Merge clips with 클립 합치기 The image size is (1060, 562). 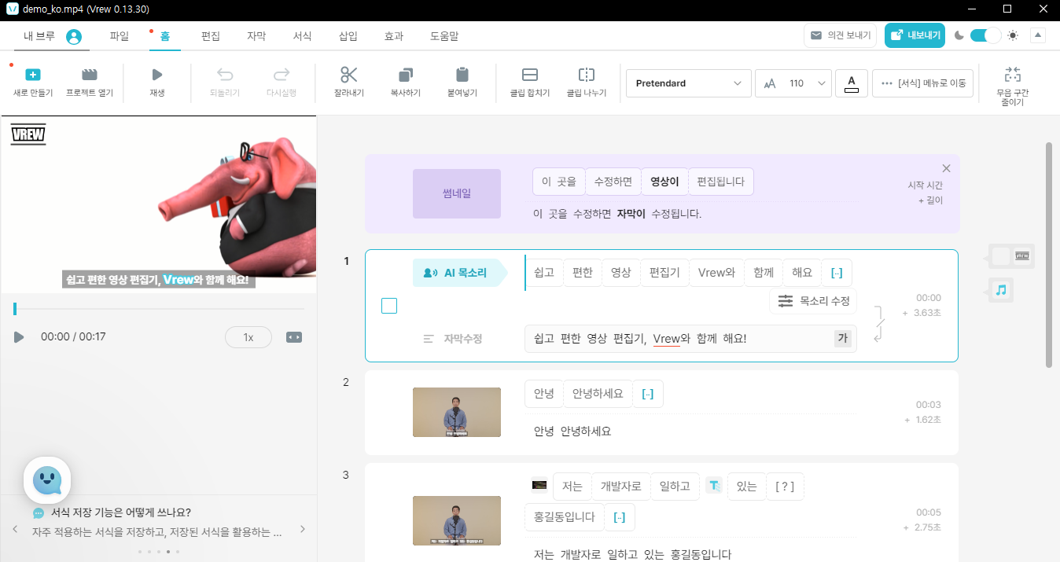530,75
